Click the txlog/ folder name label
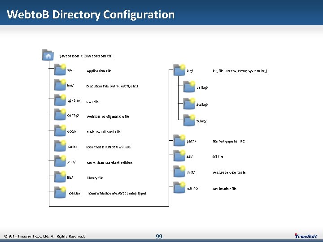 click(201, 121)
